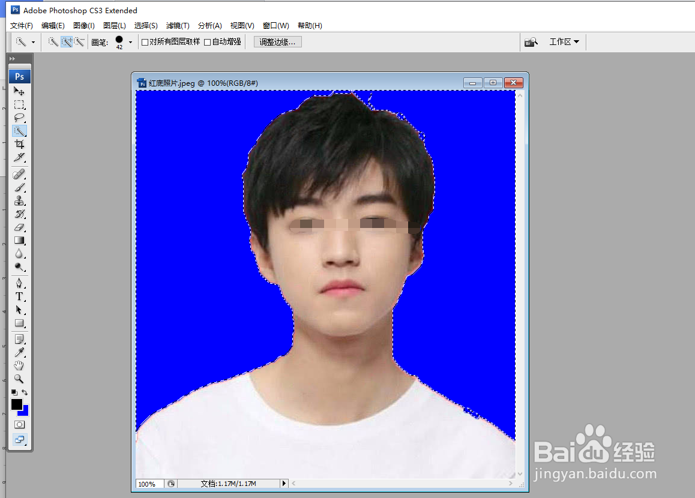The width and height of the screenshot is (695, 498).
Task: Select the Horizontal Type tool
Action: [20, 297]
